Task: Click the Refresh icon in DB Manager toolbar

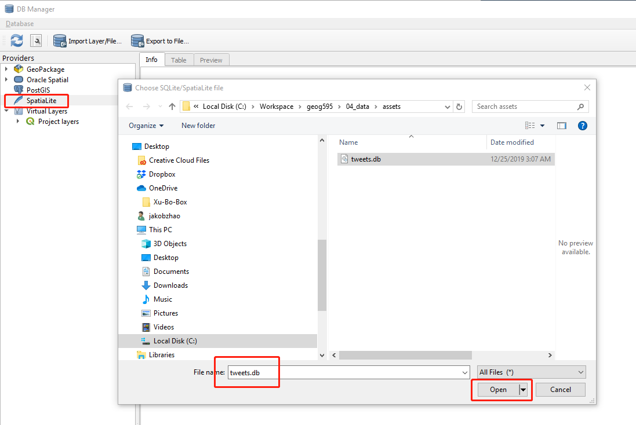Action: 17,41
